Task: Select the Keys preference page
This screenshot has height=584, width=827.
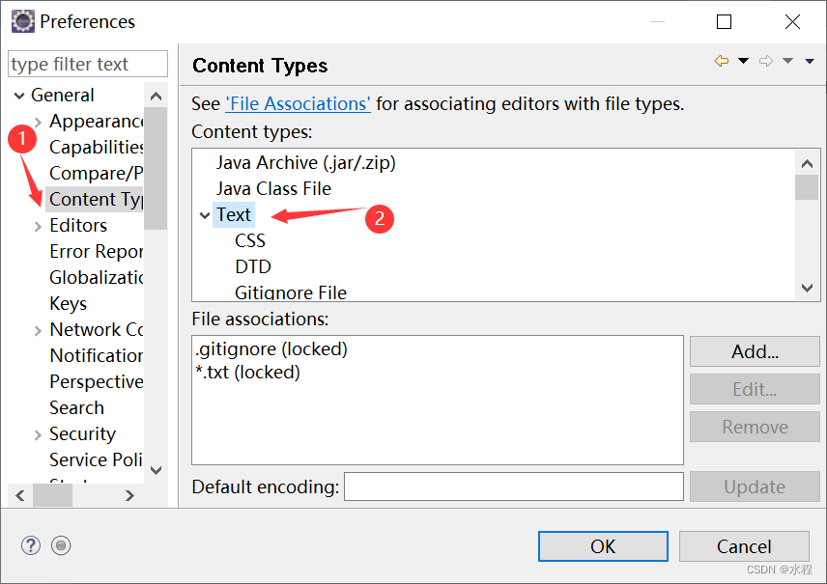Action: click(68, 303)
